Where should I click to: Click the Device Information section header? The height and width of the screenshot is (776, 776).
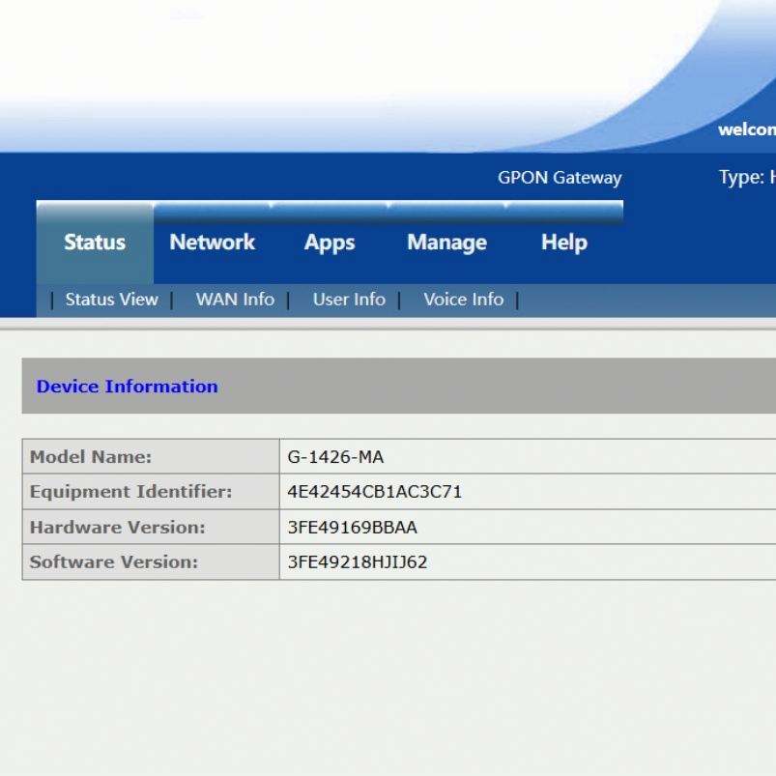pyautogui.click(x=127, y=387)
